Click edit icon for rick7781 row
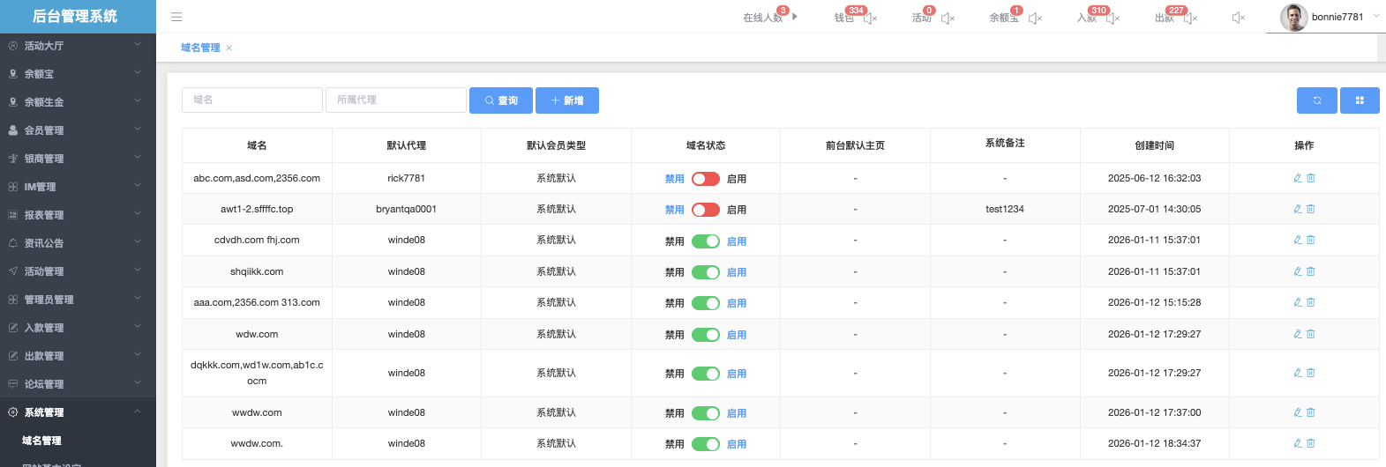The height and width of the screenshot is (467, 1386). click(1297, 178)
